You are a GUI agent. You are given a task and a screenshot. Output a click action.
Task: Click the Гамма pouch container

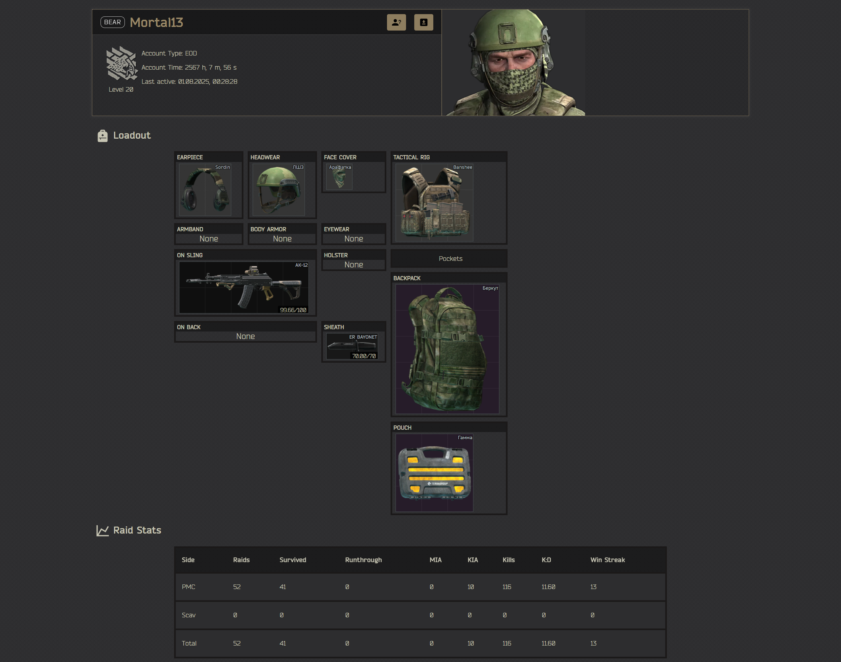[x=434, y=472]
